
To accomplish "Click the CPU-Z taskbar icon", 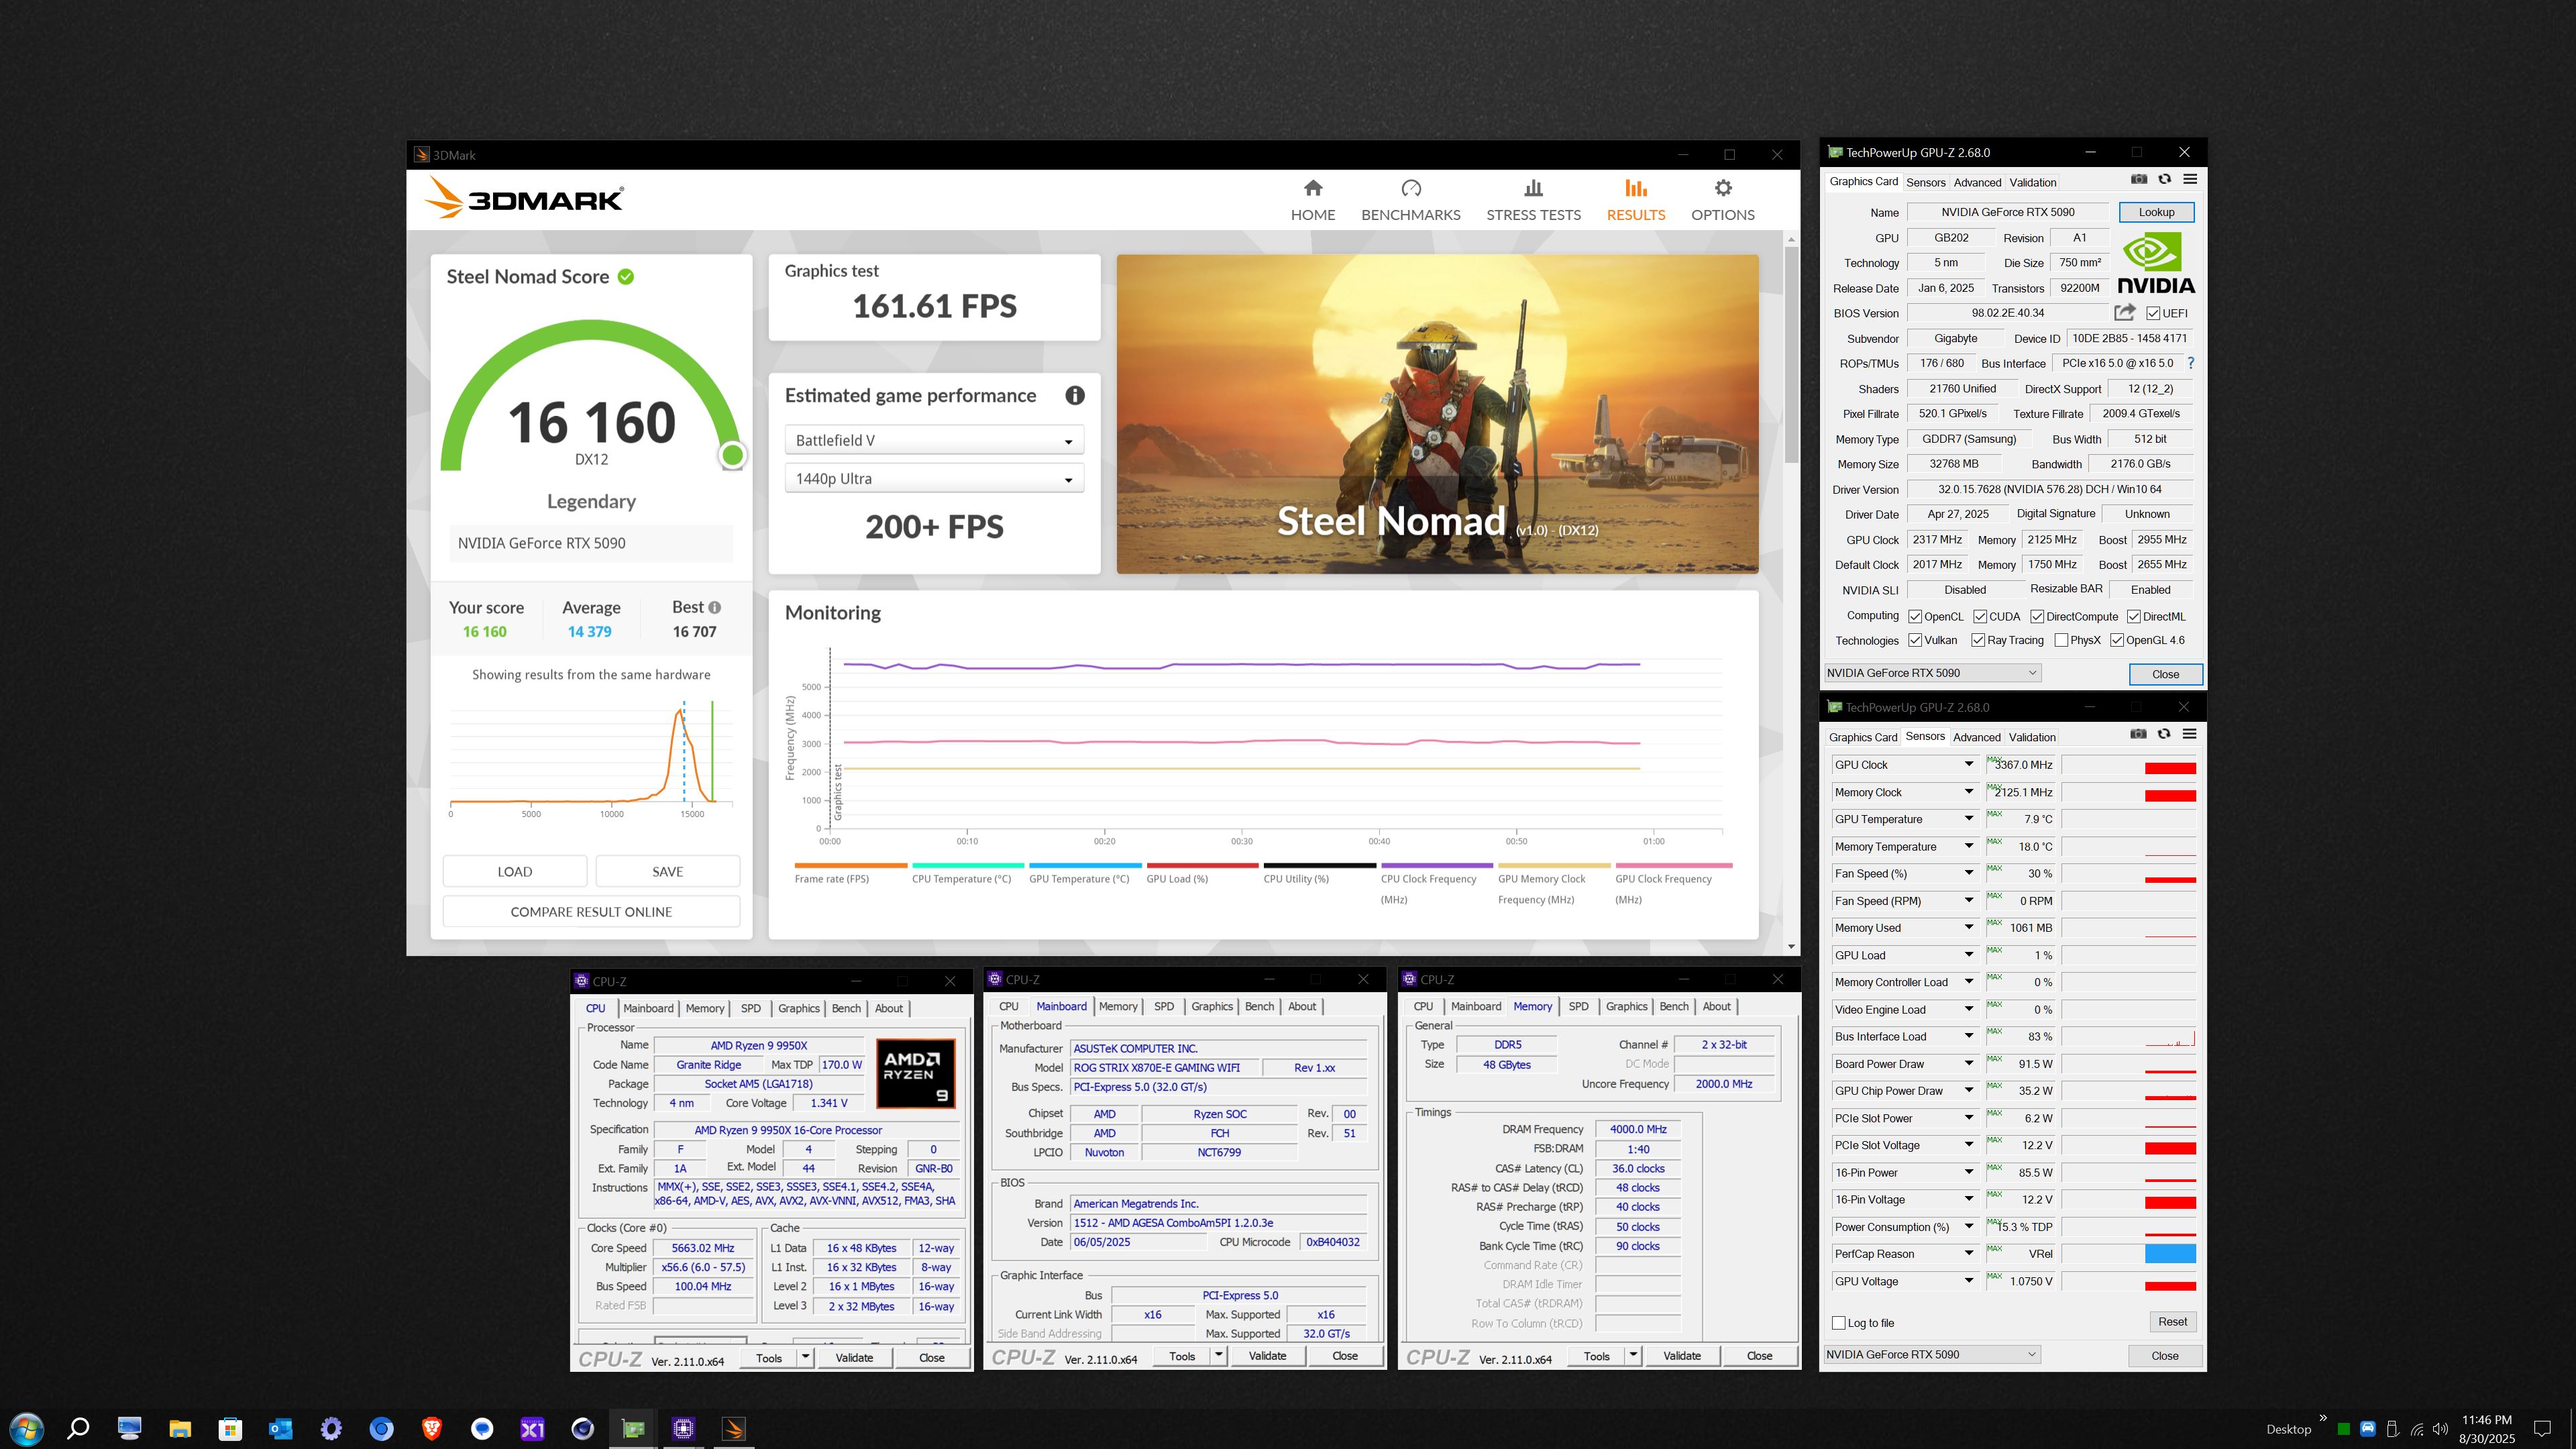I will click(x=684, y=1429).
